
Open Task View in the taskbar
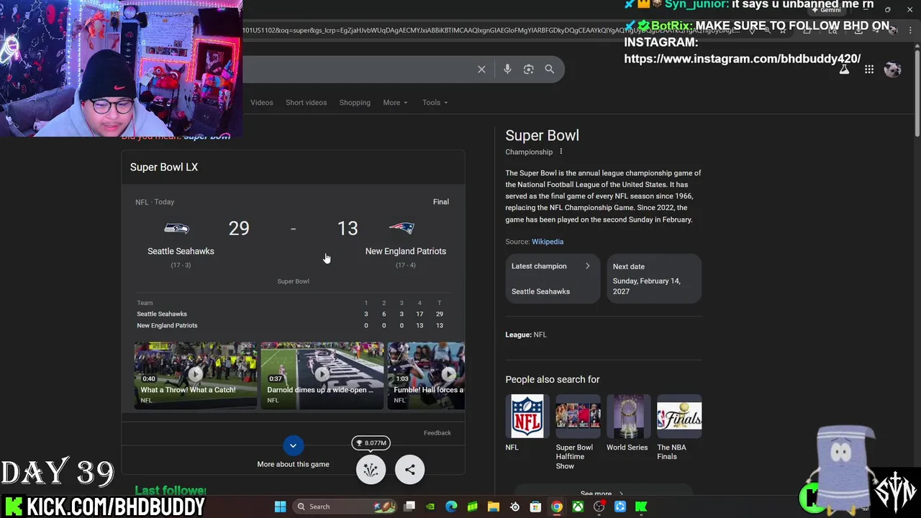pyautogui.click(x=409, y=506)
